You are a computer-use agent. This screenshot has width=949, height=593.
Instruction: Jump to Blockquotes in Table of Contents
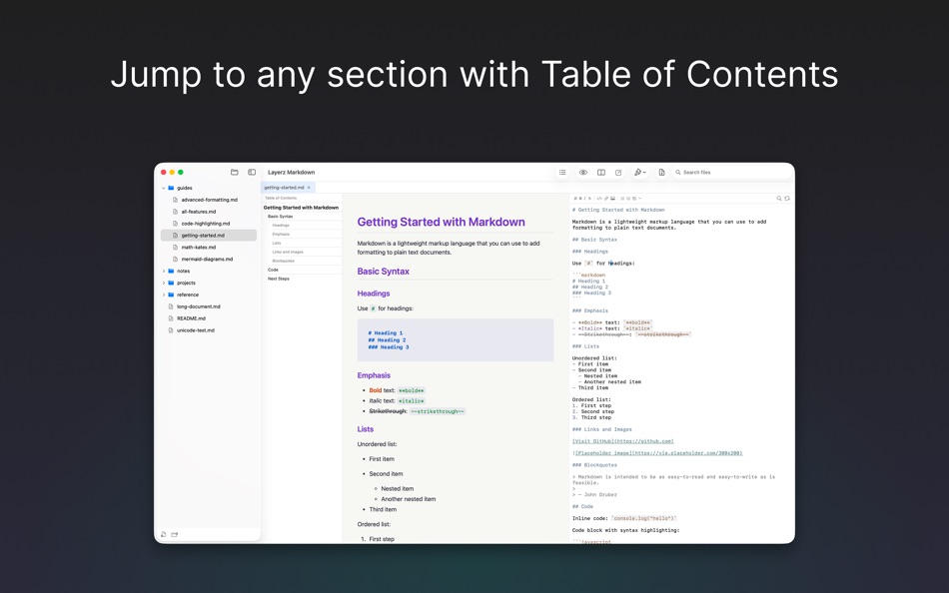coord(284,261)
